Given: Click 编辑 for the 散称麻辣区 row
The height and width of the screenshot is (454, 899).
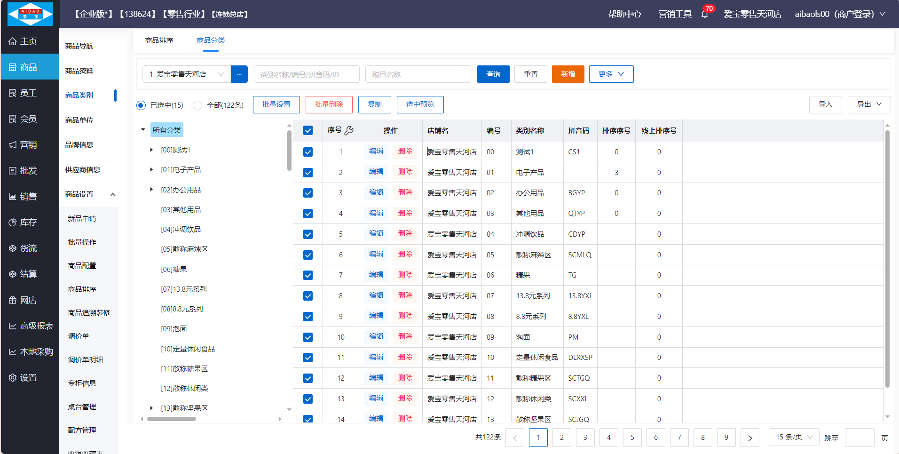Looking at the screenshot, I should tap(376, 255).
